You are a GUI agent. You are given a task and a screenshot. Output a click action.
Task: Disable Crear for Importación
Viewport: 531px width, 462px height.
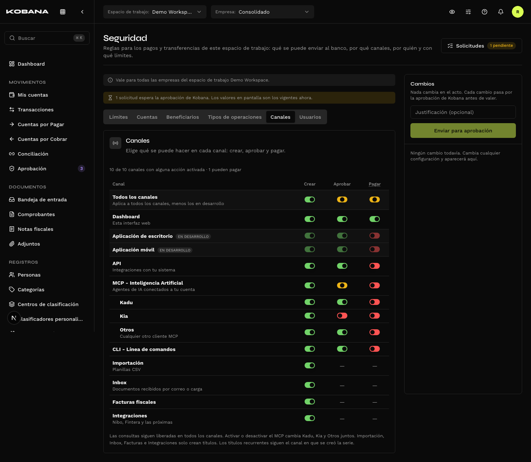point(310,365)
